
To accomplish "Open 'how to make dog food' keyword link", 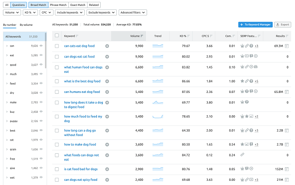I will 80,144.
